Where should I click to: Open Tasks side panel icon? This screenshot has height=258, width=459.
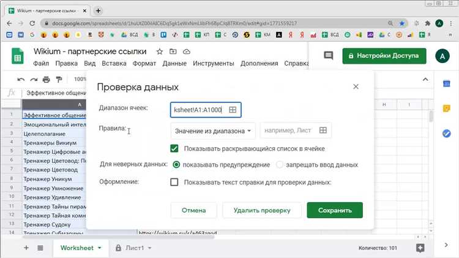pyautogui.click(x=446, y=134)
